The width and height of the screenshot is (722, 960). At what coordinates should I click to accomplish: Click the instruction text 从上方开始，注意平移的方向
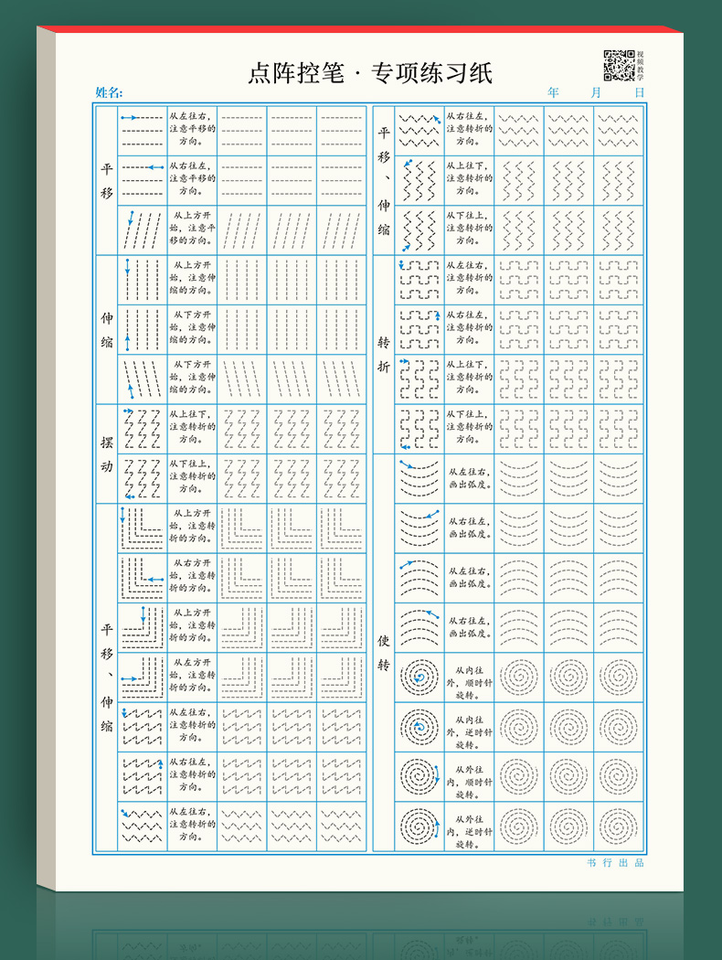[192, 229]
